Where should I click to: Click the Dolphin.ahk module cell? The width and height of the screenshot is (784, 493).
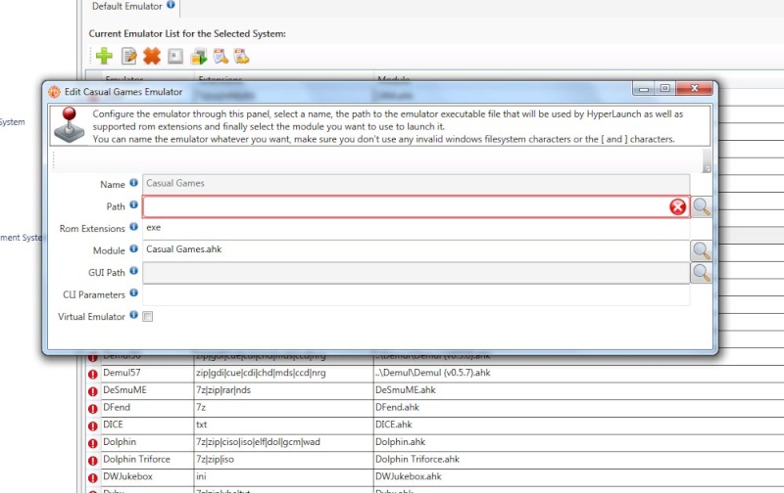(x=579, y=442)
